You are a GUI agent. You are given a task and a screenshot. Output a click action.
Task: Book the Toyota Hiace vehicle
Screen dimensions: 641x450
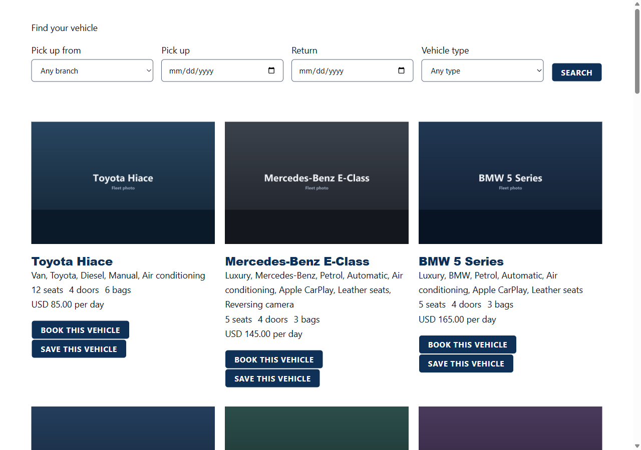click(x=80, y=330)
